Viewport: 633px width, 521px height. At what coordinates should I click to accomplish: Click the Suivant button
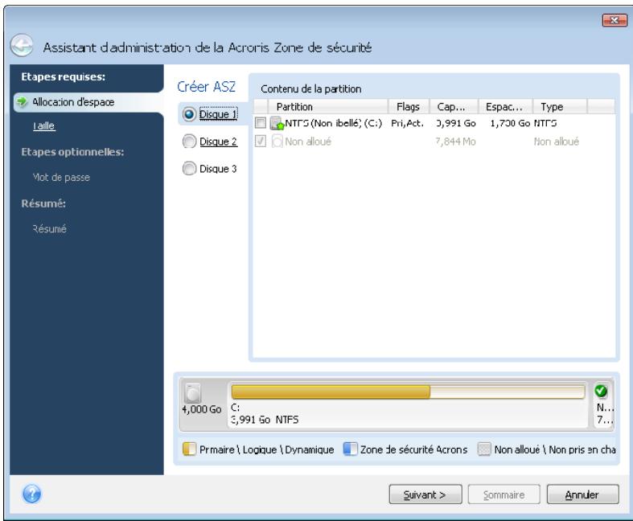click(x=425, y=494)
